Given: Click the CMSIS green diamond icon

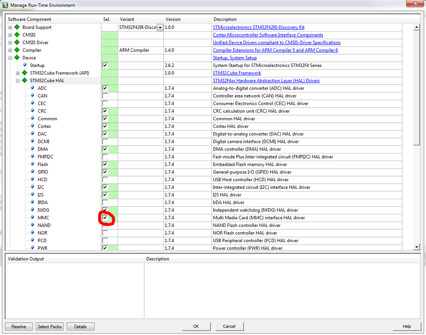Looking at the screenshot, I should point(17,35).
